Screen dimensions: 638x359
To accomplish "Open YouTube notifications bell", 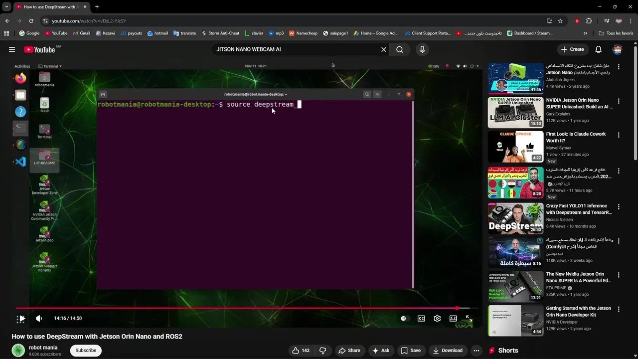I will click(x=599, y=49).
